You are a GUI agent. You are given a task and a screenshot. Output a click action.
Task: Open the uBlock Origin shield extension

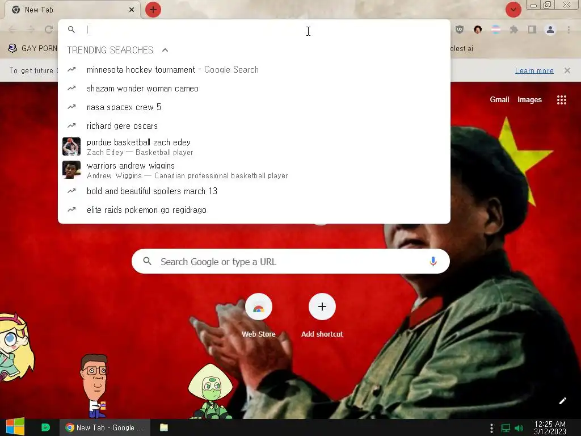tap(460, 30)
